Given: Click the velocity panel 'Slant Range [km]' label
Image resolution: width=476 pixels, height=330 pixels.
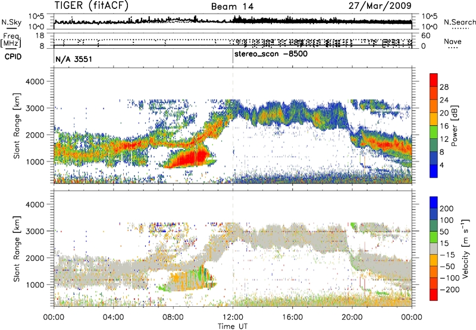Looking at the screenshot, I should 17,248.
